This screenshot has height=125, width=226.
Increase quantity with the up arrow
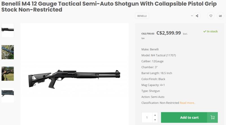coord(155,115)
